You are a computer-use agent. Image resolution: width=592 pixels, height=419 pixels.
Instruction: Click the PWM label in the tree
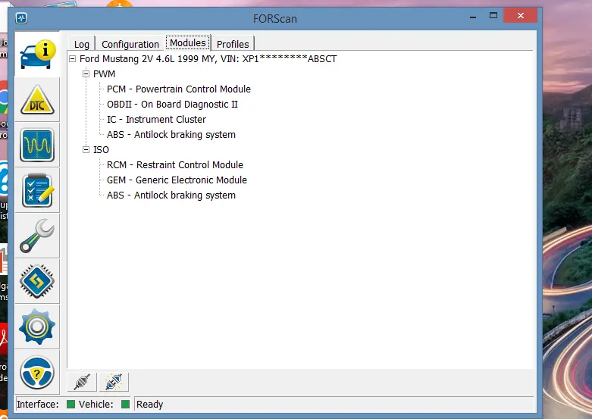[x=104, y=74]
